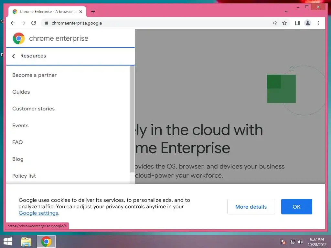
Task: Click the menu's vertical scrollbar
Action: [132, 119]
